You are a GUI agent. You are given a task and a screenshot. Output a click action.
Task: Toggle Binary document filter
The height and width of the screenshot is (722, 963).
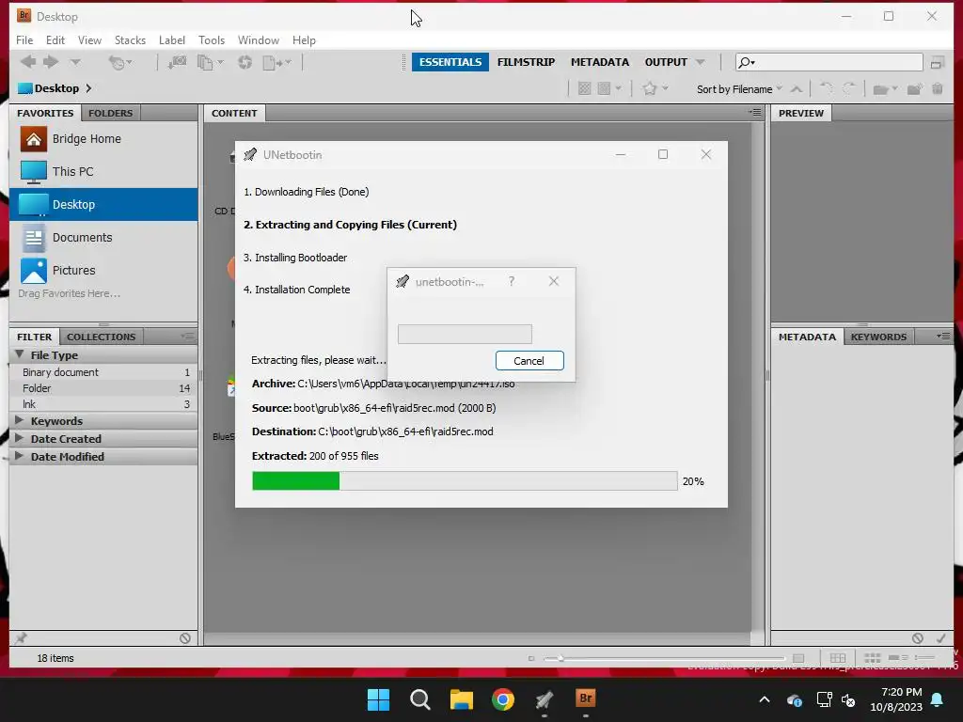coord(103,372)
